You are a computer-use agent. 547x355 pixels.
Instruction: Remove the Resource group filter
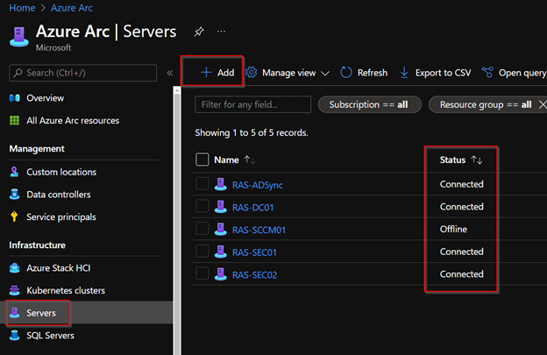(x=543, y=104)
